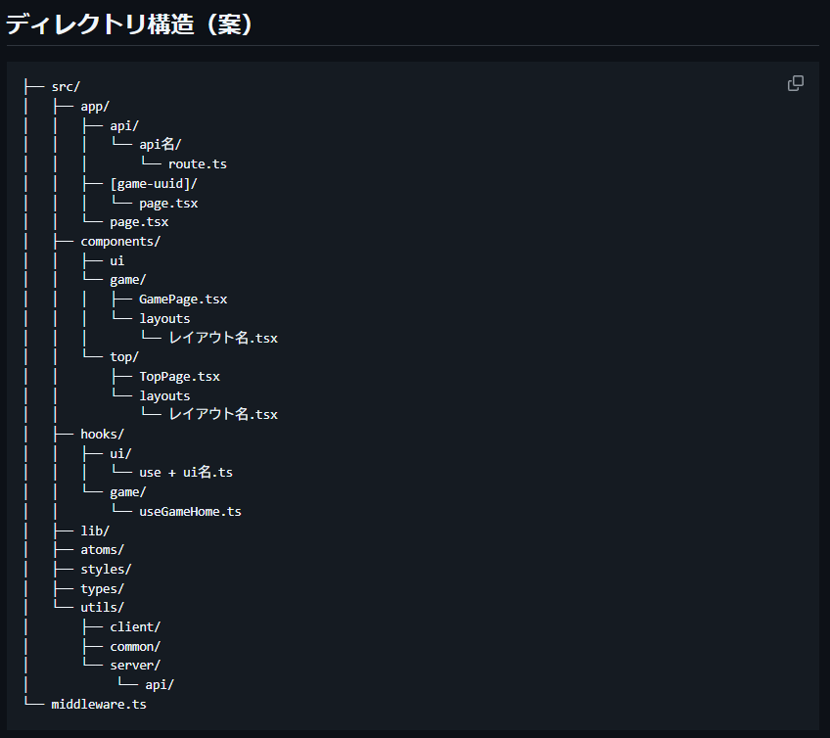Select the types/ directory

pos(102,587)
